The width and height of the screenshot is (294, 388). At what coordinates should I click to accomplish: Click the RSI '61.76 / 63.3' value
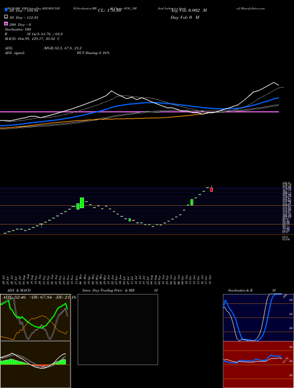pos(51,34)
